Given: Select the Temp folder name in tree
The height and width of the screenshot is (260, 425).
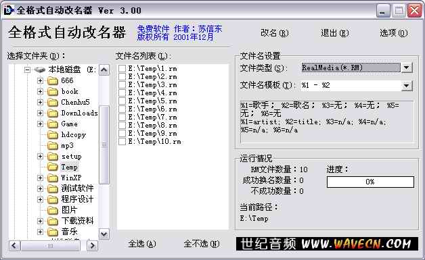Looking at the screenshot, I should 70,167.
